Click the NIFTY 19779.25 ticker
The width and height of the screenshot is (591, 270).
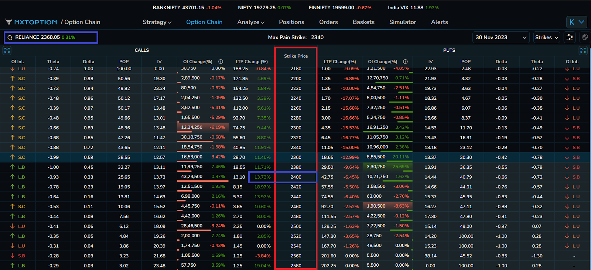tap(264, 7)
